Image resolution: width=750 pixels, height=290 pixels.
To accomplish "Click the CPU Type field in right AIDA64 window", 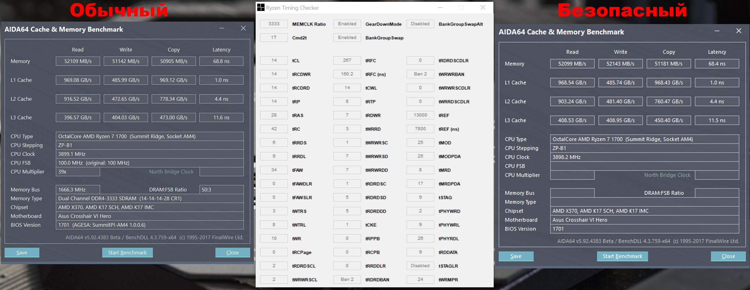I will pyautogui.click(x=644, y=139).
